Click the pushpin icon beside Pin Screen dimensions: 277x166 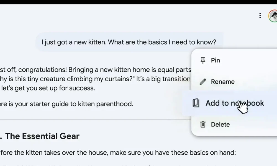click(203, 60)
